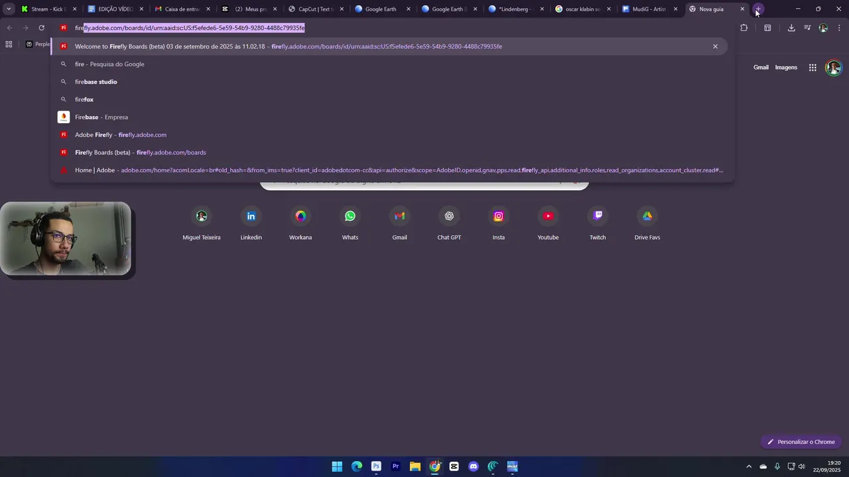The width and height of the screenshot is (849, 477).
Task: Open the Gmail shortcut tile
Action: 399,223
